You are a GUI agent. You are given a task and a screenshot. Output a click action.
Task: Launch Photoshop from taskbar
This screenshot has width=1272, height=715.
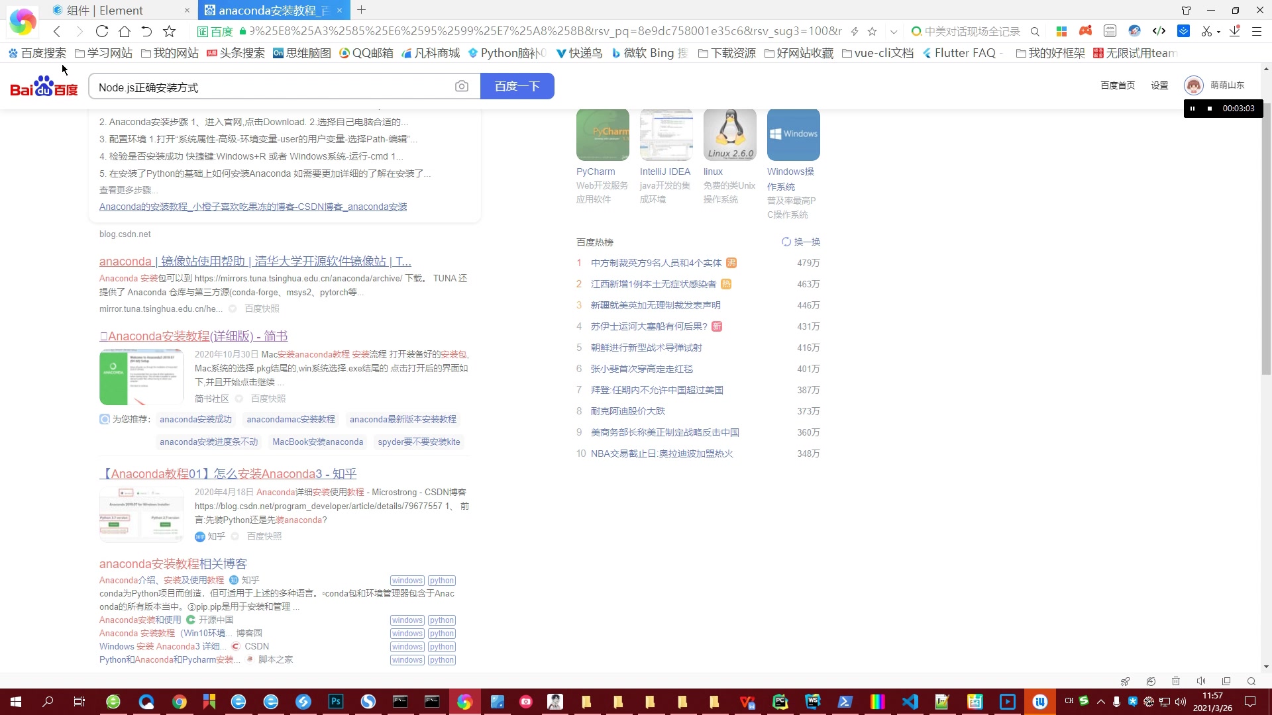click(336, 702)
